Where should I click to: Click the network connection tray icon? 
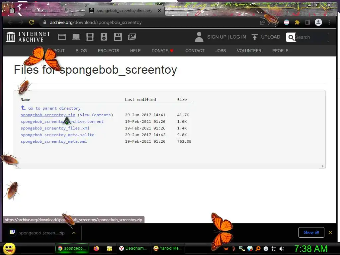[x=274, y=249]
